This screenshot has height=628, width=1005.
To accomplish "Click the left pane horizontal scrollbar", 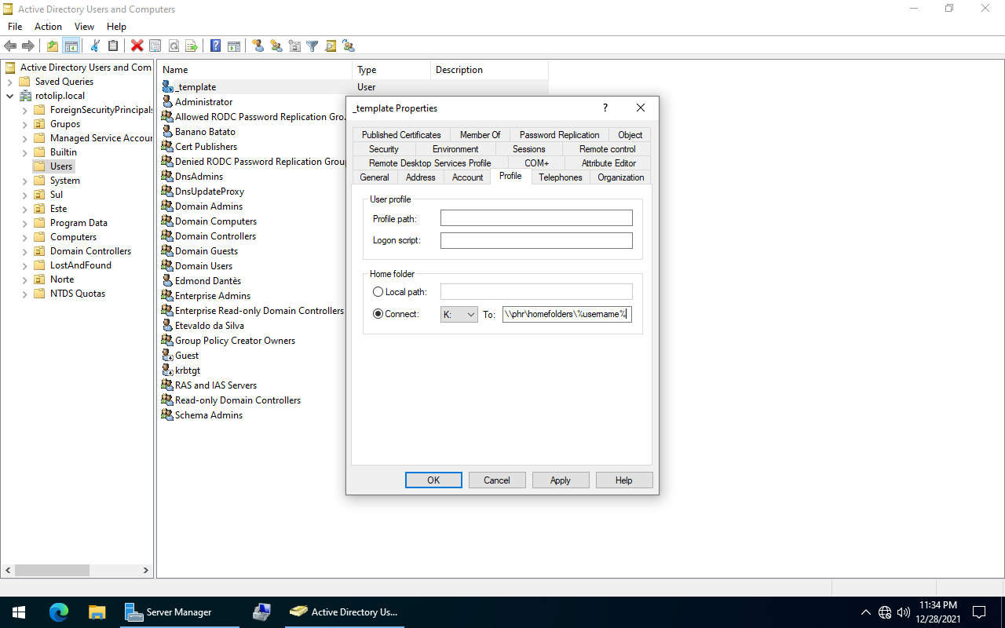I will pos(77,571).
